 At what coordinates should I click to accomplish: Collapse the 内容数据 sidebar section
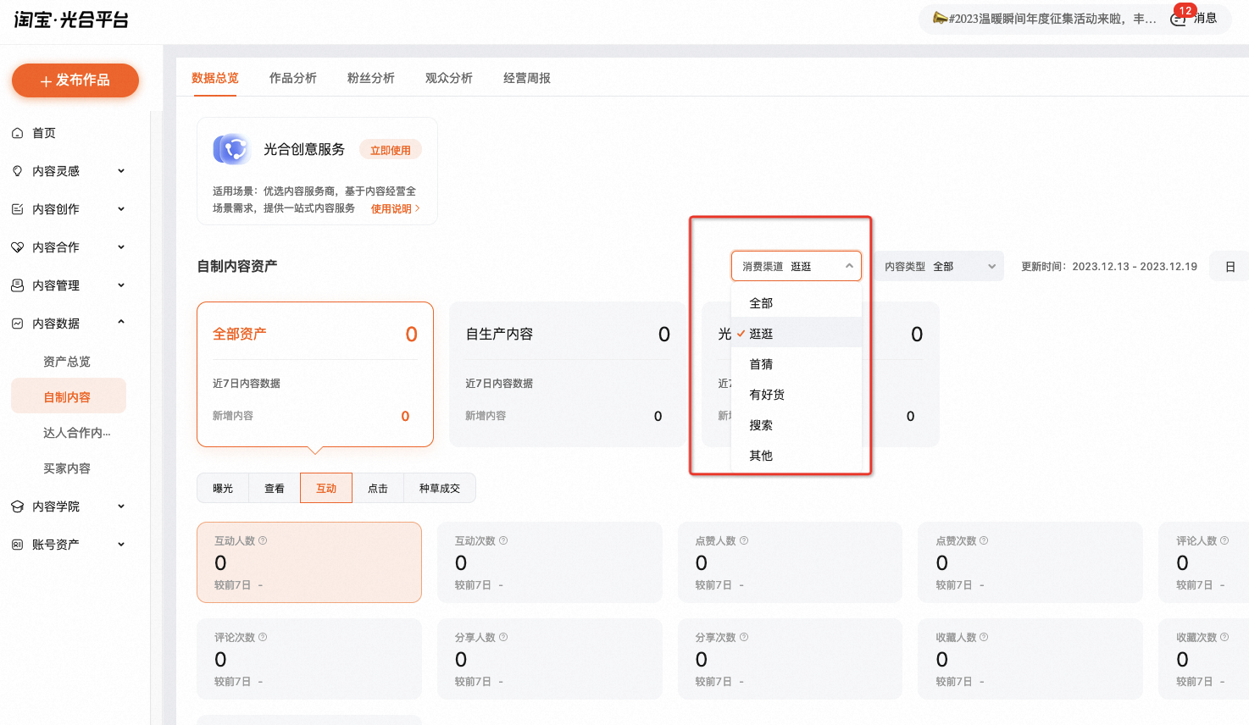(121, 323)
